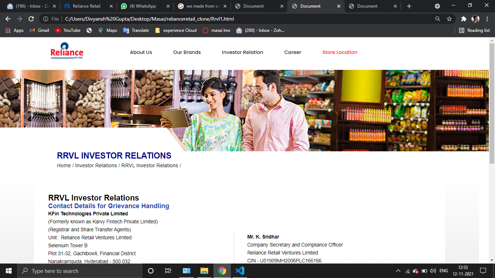Click the page vertical scrollbar thumb
The image size is (495, 278).
point(492,103)
